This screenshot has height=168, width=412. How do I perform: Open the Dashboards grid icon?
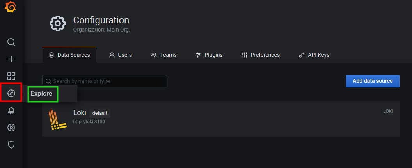11,76
